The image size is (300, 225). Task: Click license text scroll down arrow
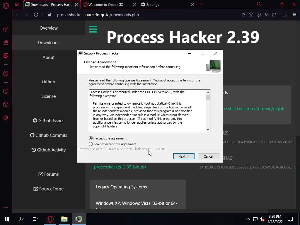click(208, 129)
